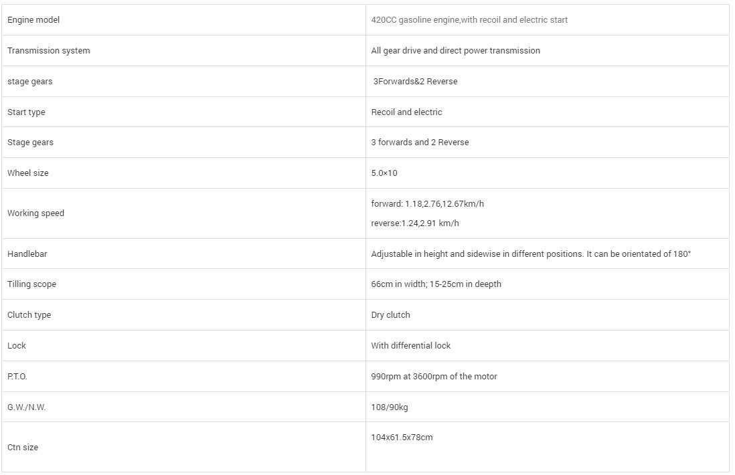Click the "Wheel size" label
This screenshot has width=735, height=475.
(28, 173)
